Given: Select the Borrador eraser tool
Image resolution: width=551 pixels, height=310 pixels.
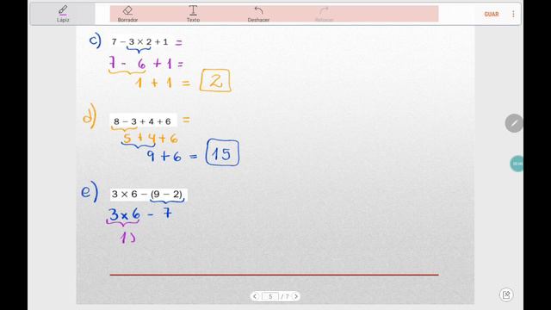Looking at the screenshot, I should click(127, 14).
